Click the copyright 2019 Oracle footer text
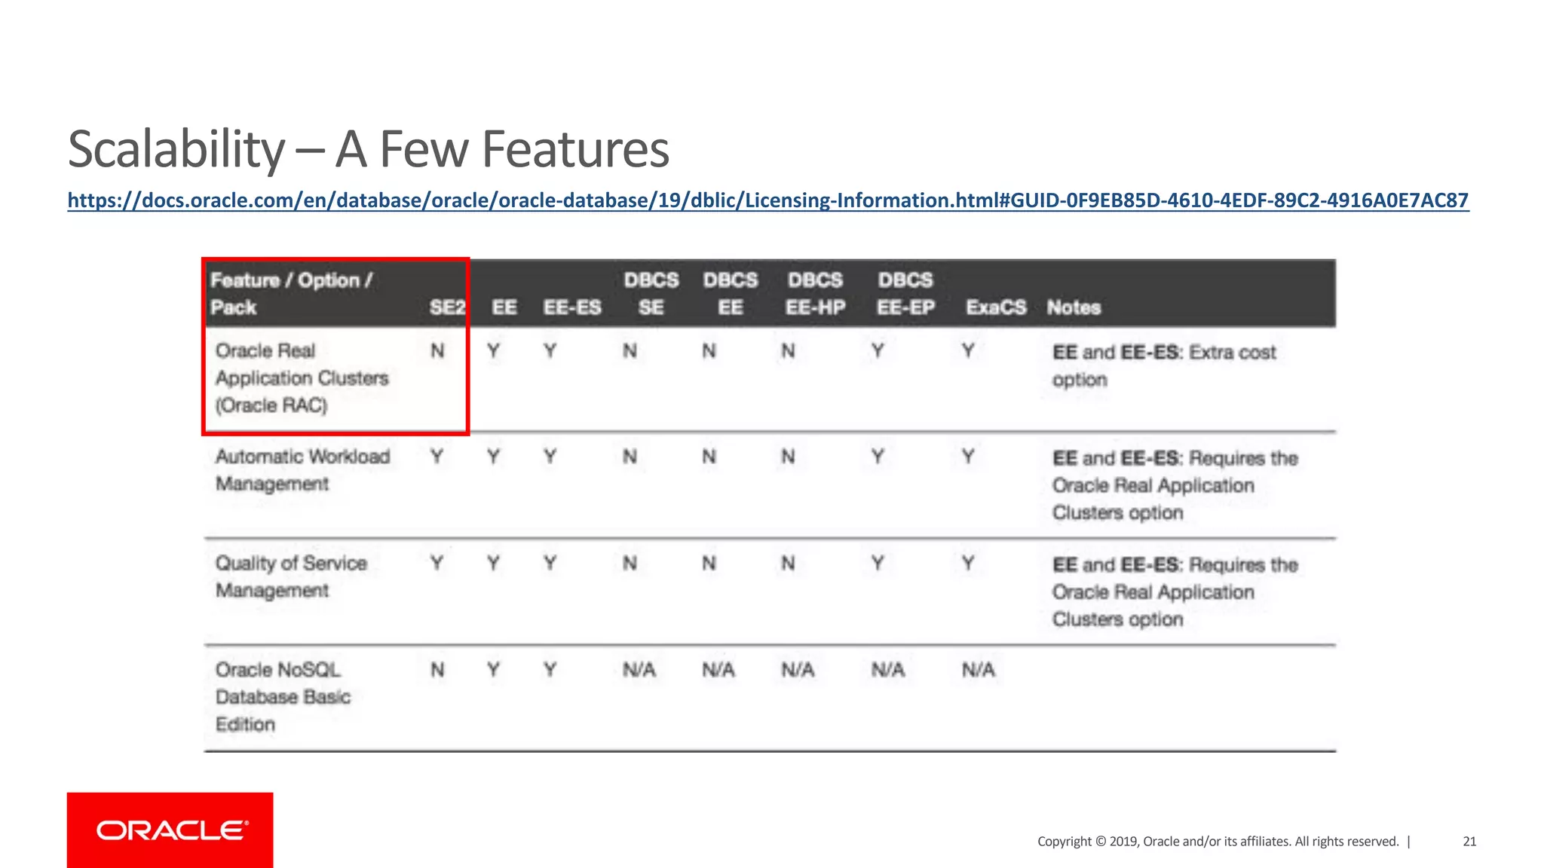The height and width of the screenshot is (868, 1544). (1218, 842)
